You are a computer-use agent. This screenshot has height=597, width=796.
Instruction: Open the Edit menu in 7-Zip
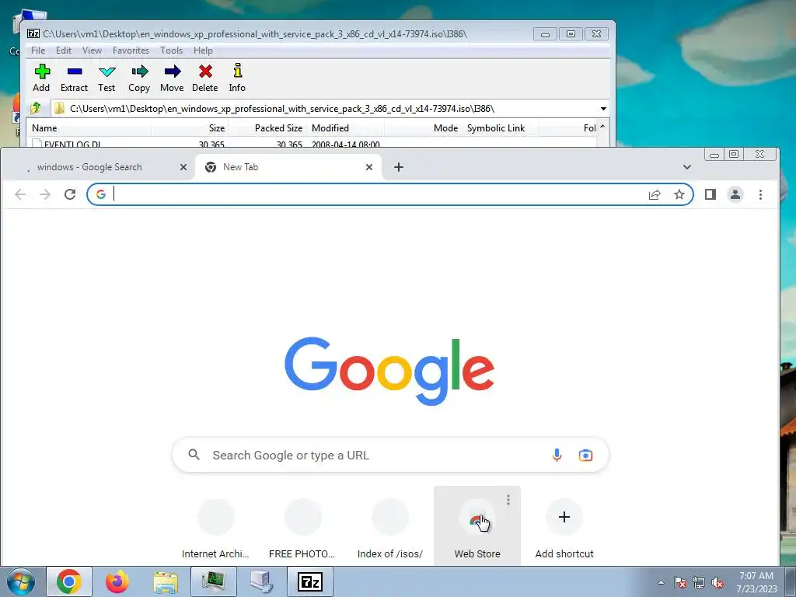[64, 51]
